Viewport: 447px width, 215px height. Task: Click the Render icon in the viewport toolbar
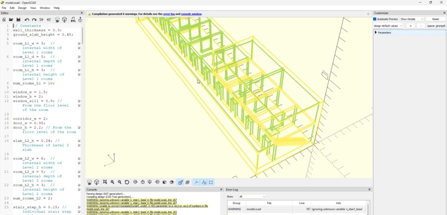tap(96, 182)
